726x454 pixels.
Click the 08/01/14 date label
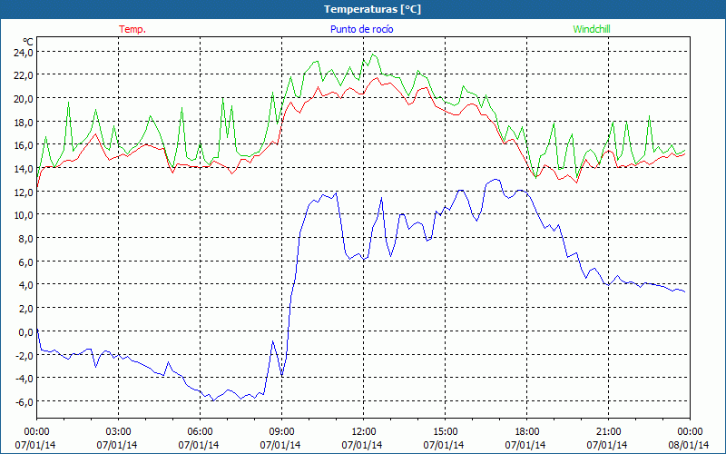(x=689, y=445)
